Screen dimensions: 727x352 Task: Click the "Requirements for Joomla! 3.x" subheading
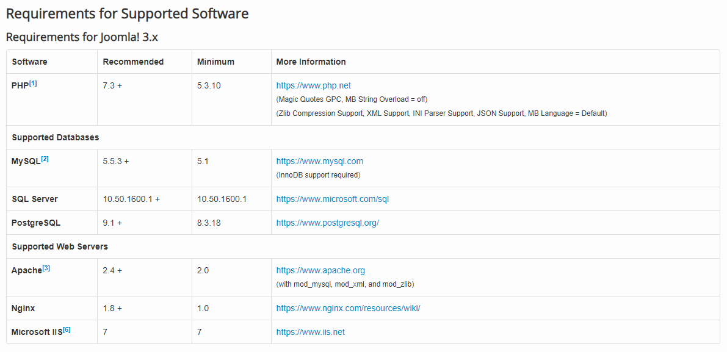(x=82, y=37)
